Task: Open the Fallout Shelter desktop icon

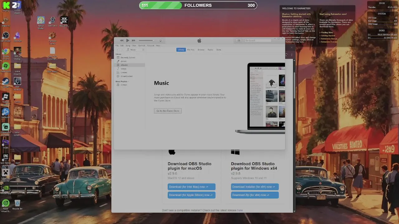Action: 41,23
